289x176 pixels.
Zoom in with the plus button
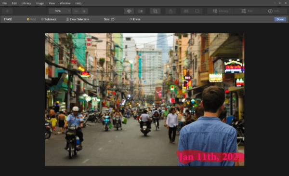(x=84, y=11)
